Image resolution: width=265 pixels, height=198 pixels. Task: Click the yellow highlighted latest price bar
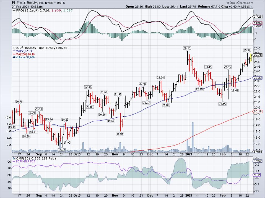click(x=251, y=58)
